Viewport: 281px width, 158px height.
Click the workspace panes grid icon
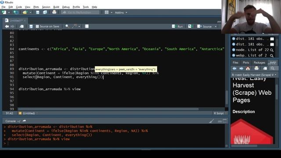[107, 12]
